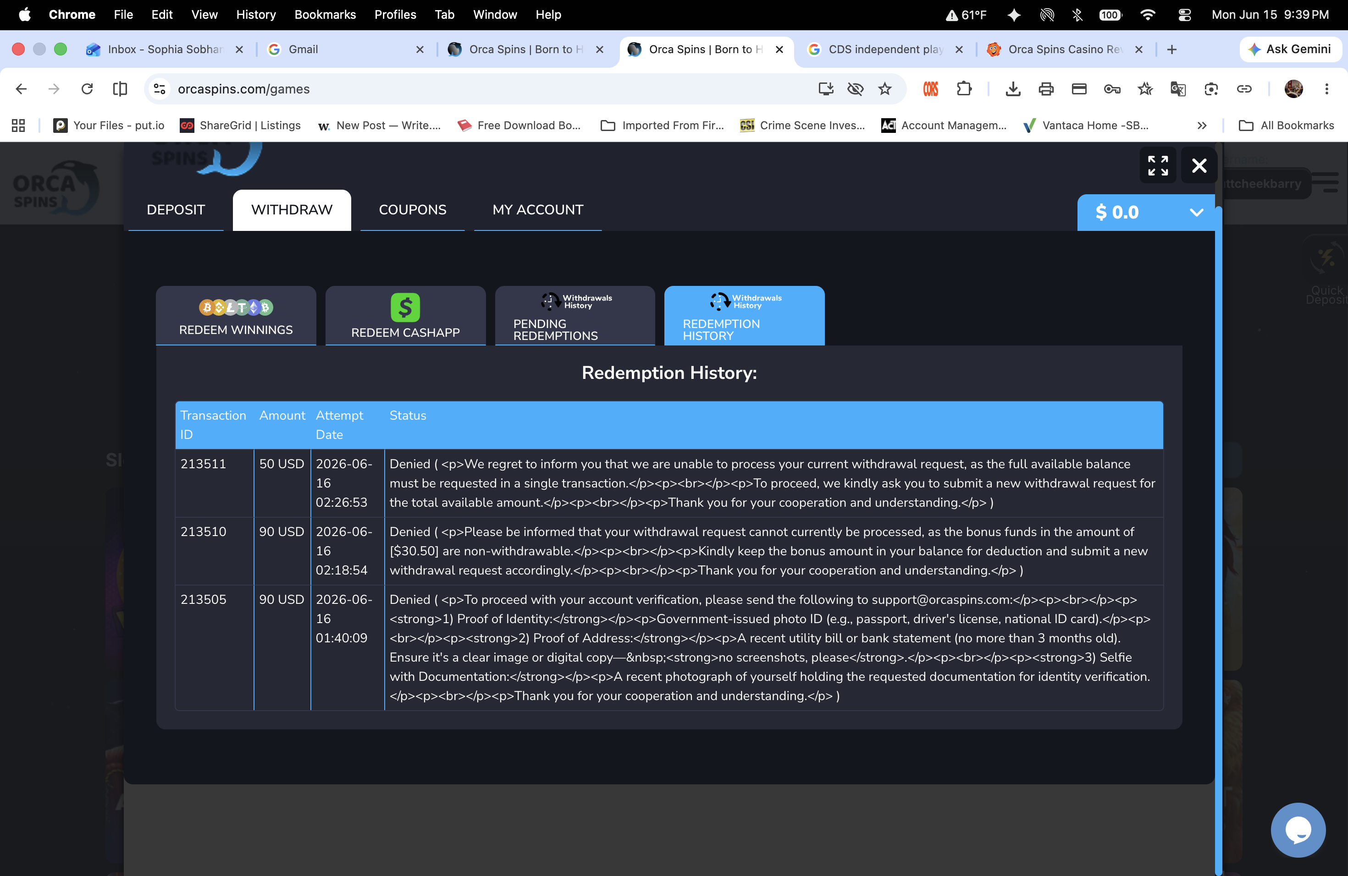Open the COUPONS tab
The width and height of the screenshot is (1348, 876).
point(412,210)
